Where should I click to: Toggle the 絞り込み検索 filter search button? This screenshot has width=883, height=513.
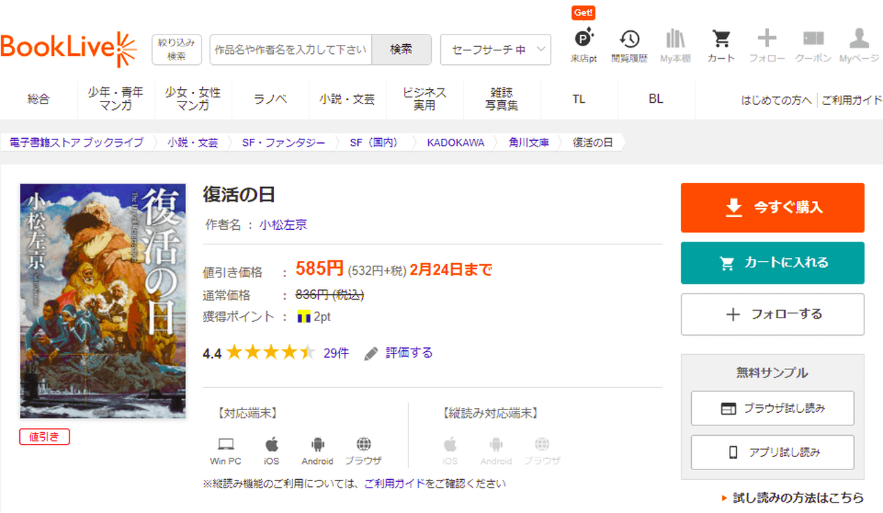pyautogui.click(x=177, y=50)
